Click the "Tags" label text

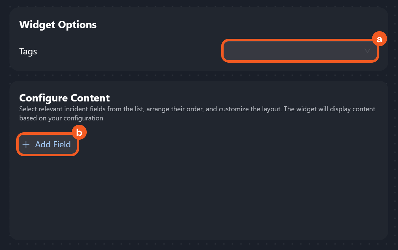click(28, 51)
